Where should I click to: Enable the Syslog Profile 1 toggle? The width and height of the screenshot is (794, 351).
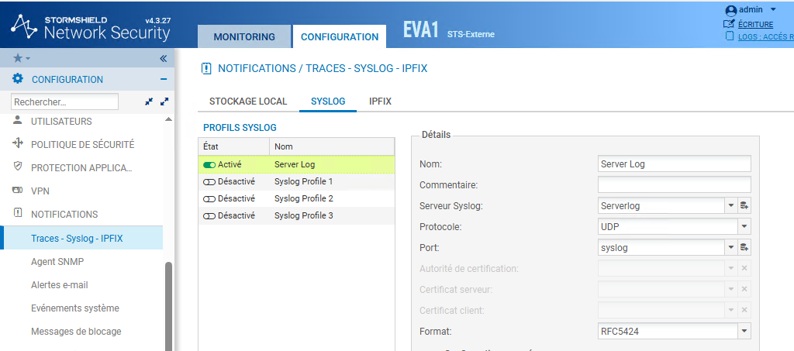pos(209,181)
